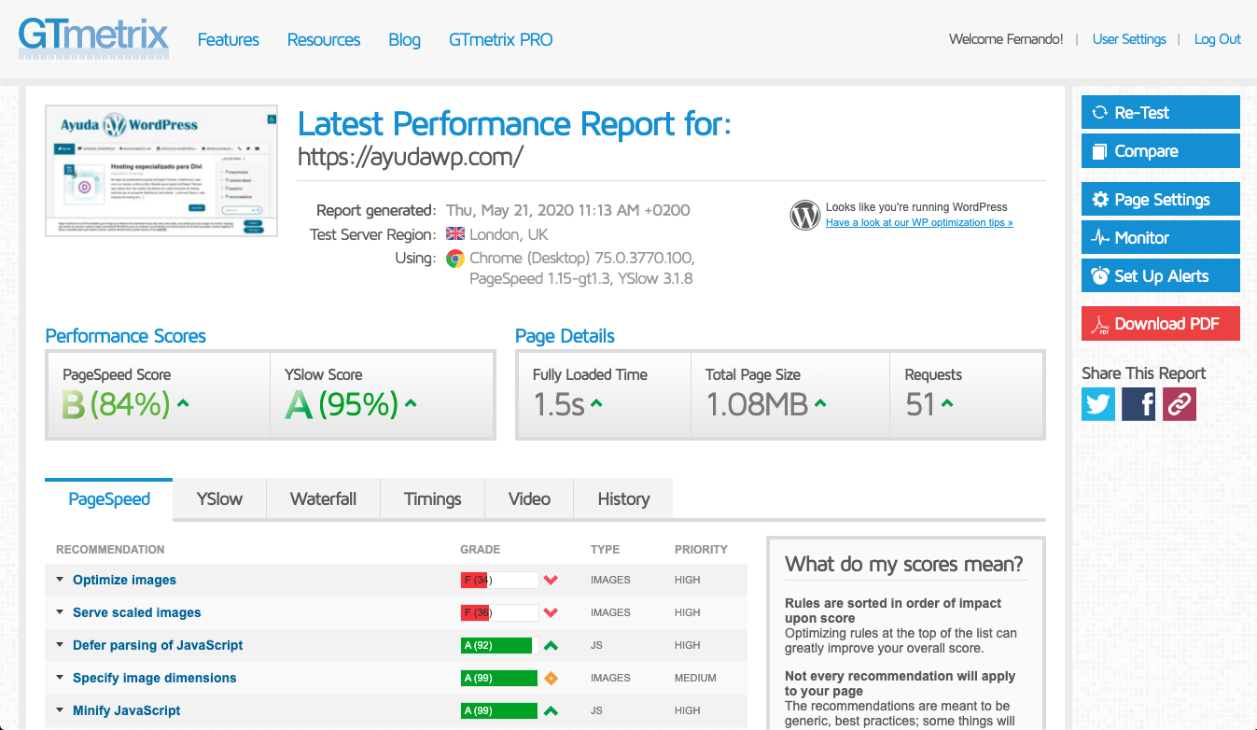Click the 51 requests value
Image resolution: width=1257 pixels, height=730 pixels.
(x=920, y=404)
